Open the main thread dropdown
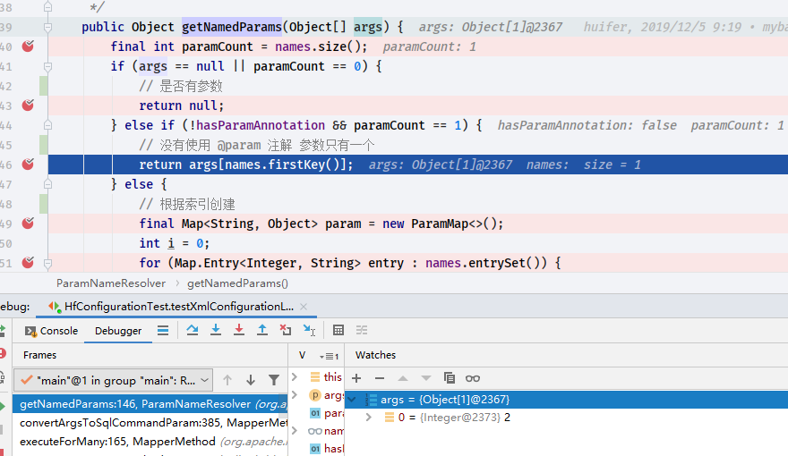 click(205, 380)
